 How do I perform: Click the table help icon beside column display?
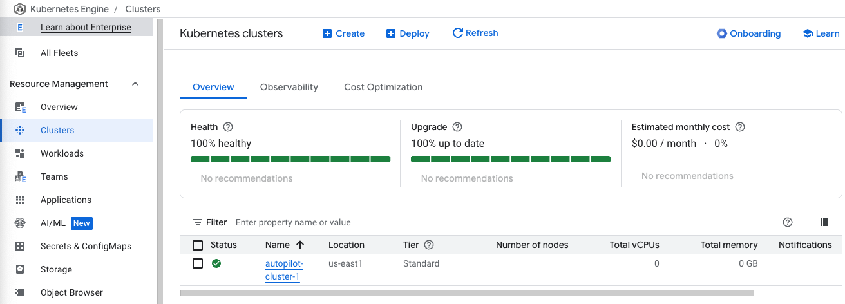787,222
